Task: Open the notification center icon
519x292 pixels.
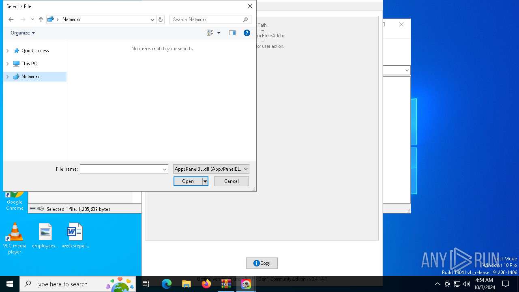Action: click(506, 284)
